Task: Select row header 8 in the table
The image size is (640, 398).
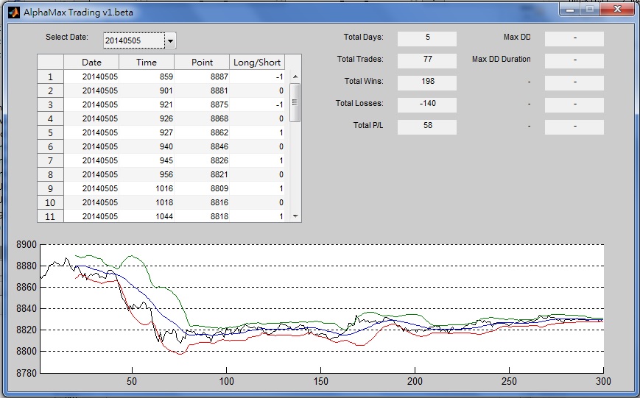Action: [x=50, y=174]
